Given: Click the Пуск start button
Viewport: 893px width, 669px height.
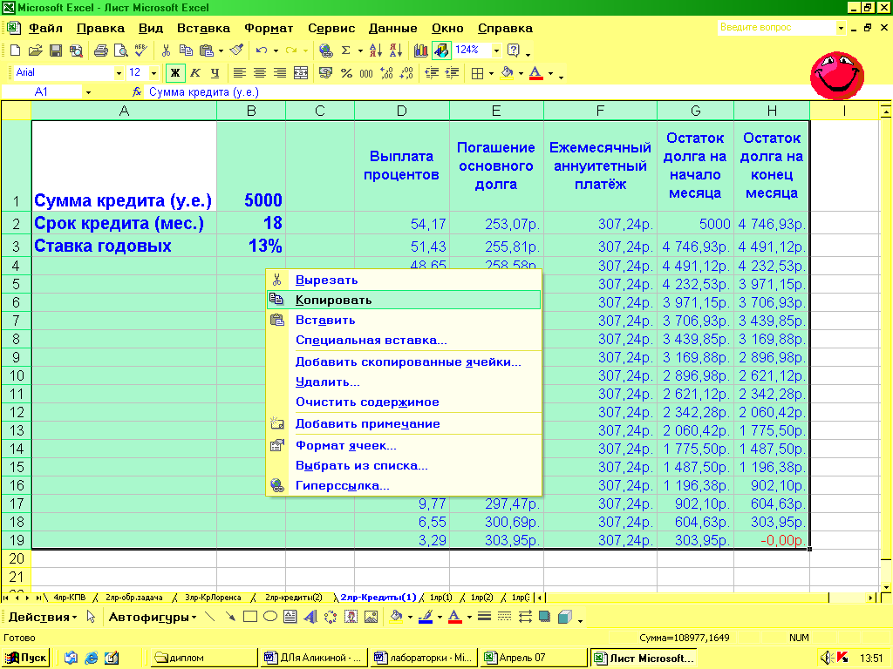Looking at the screenshot, I should coord(25,658).
